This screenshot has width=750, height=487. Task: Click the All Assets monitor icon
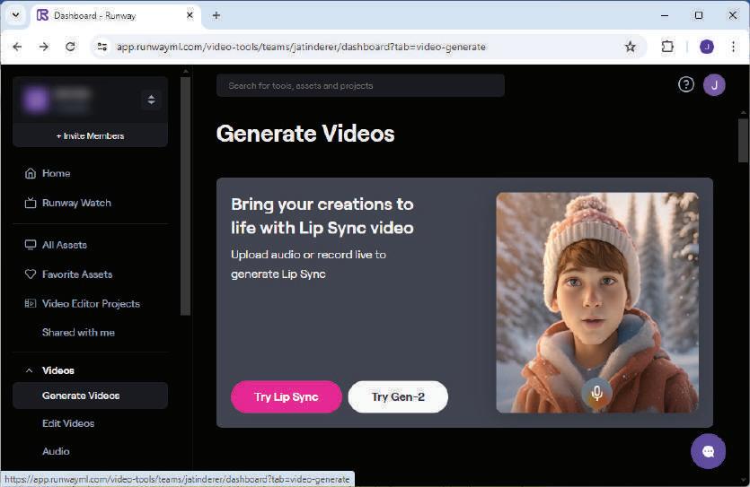coord(31,245)
